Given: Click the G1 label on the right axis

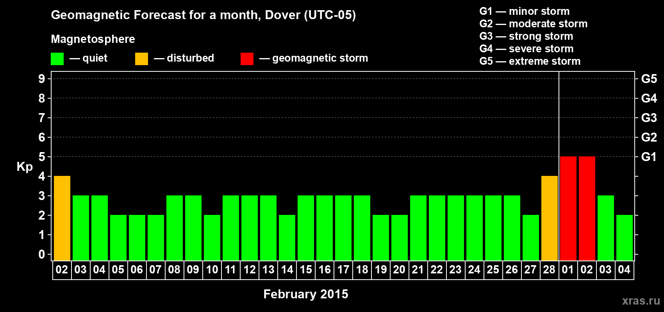Looking at the screenshot, I should 649,157.
